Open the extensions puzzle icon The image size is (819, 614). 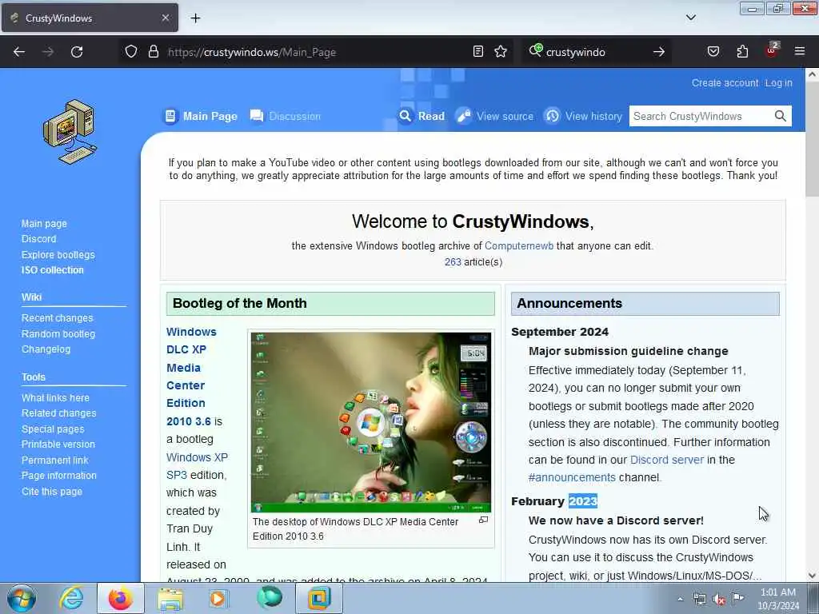[x=742, y=51]
